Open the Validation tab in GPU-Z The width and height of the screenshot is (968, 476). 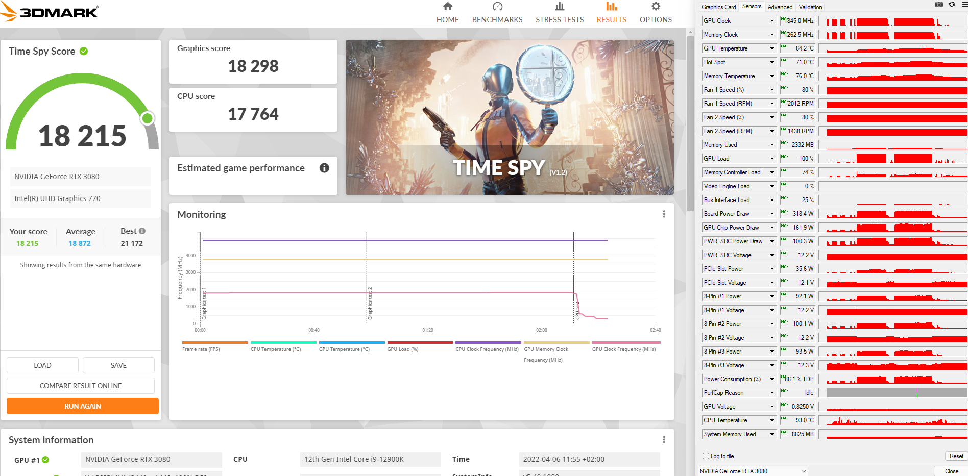pyautogui.click(x=810, y=7)
